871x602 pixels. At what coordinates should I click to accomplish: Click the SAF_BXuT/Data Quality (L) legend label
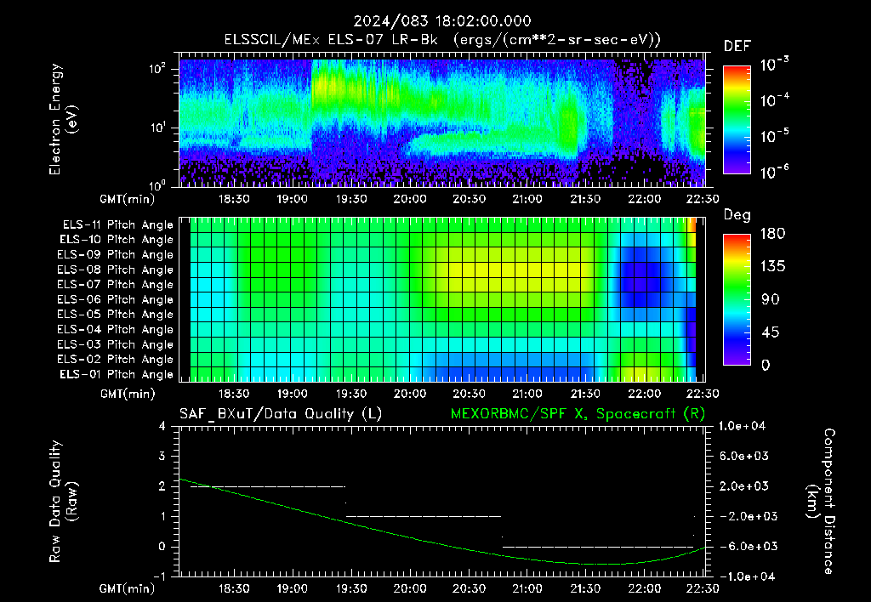281,414
